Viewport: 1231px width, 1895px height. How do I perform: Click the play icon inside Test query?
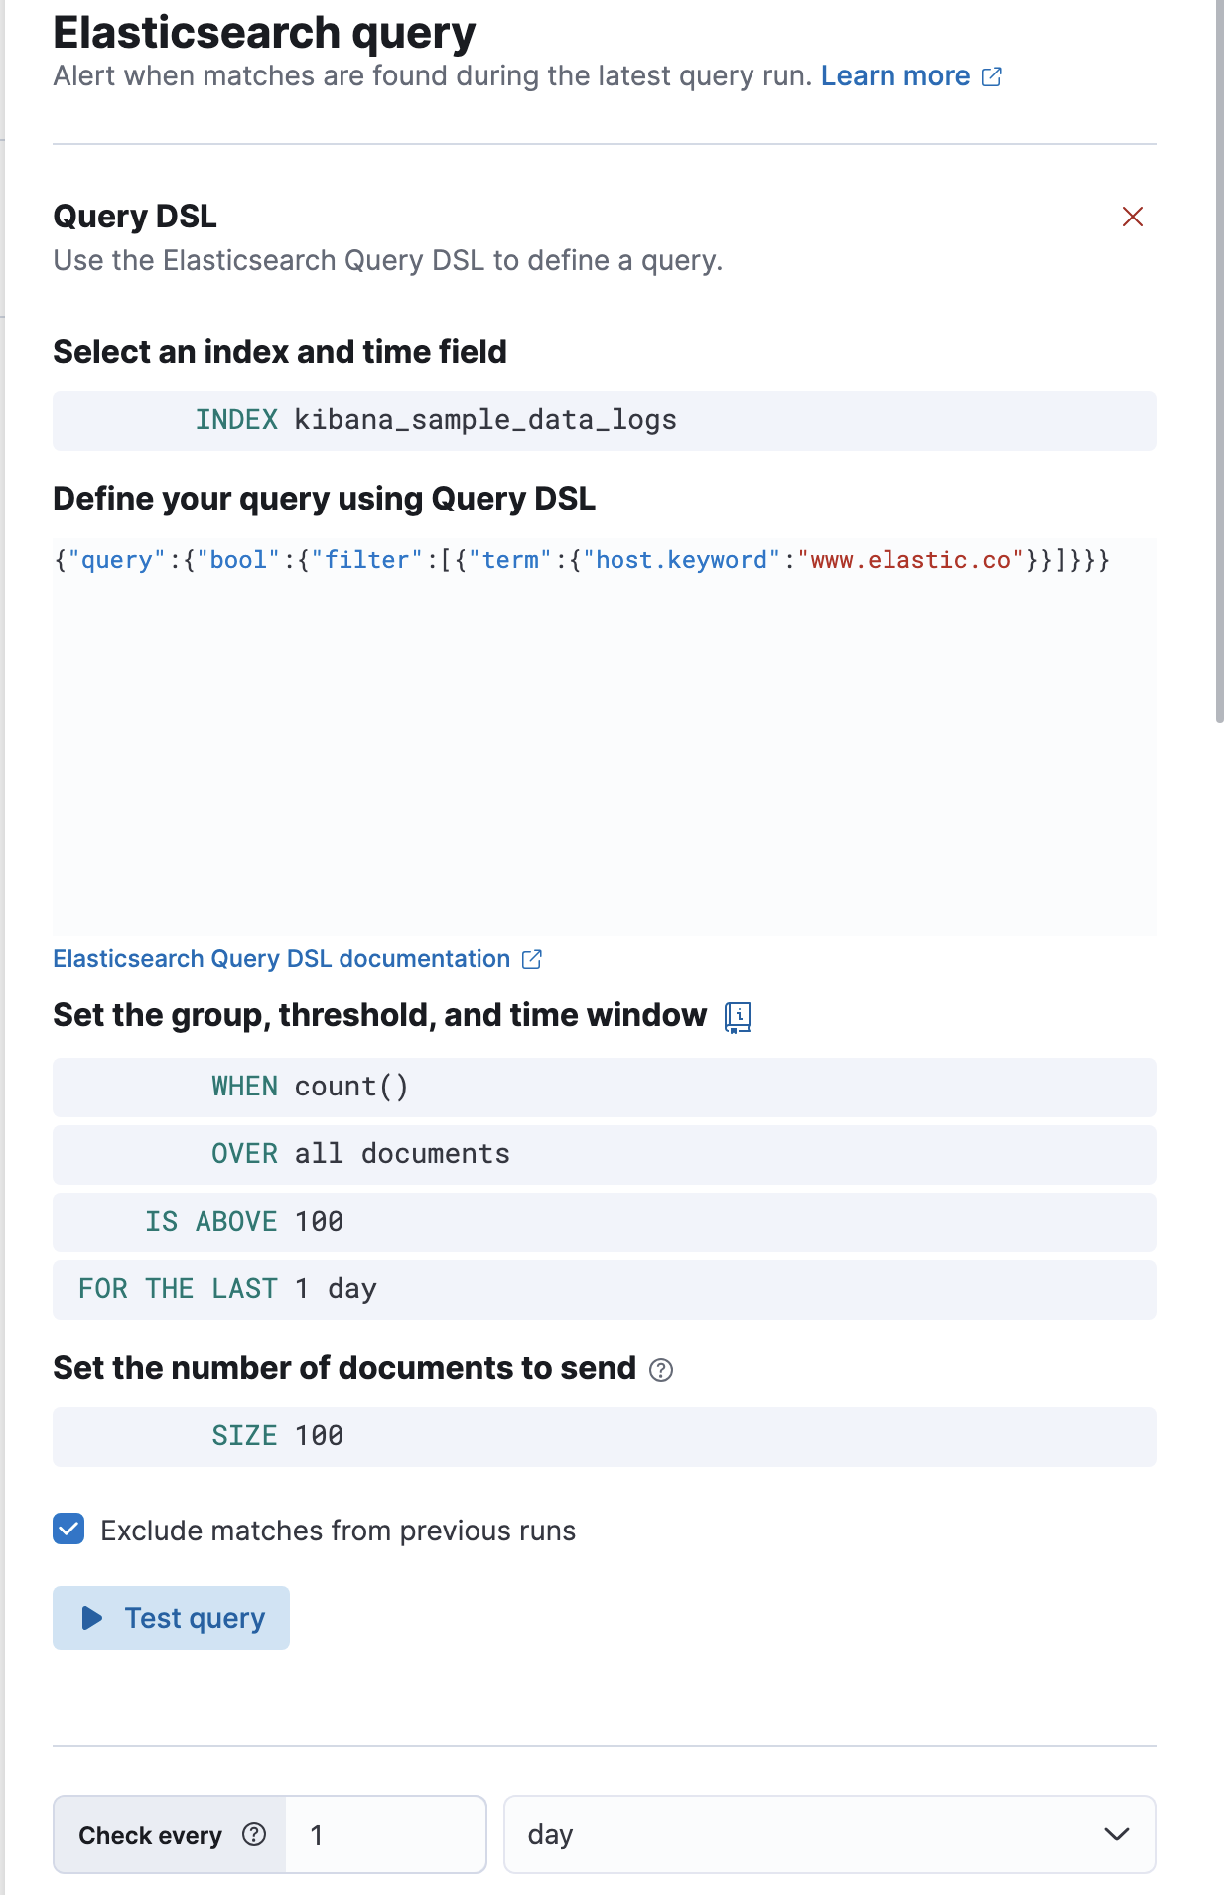coord(92,1618)
